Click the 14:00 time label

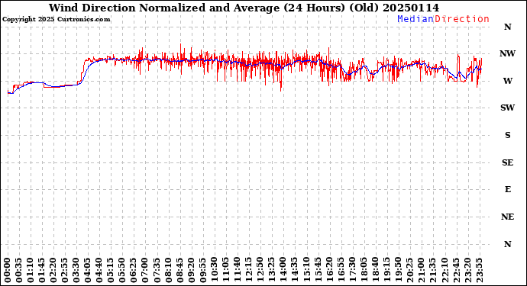[283, 270]
